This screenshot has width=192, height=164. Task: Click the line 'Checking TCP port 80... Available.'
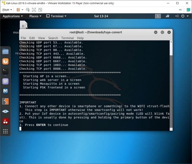(x=51, y=50)
